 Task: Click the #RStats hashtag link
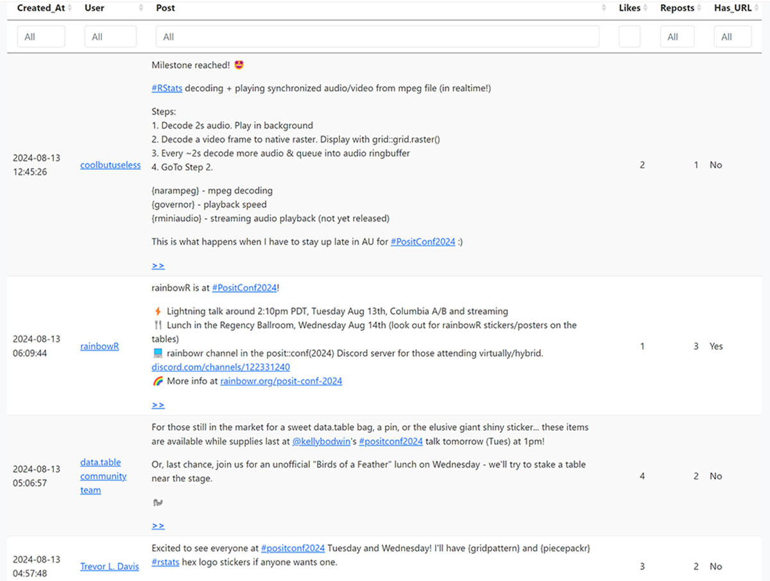(167, 88)
